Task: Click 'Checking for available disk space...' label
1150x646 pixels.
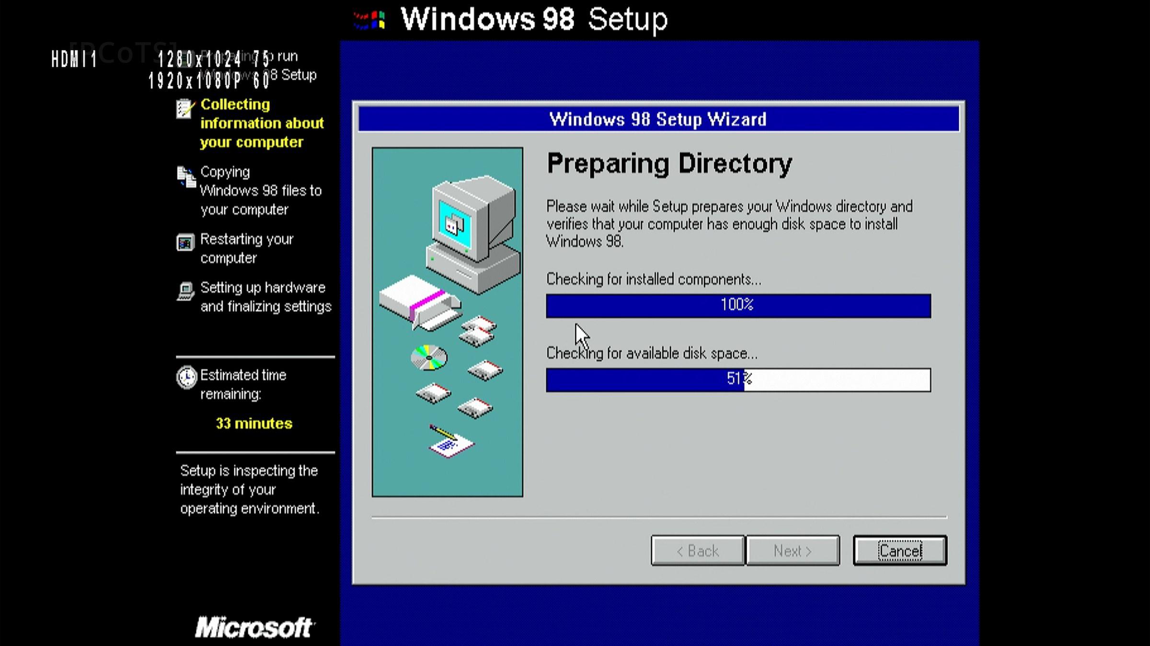Action: pyautogui.click(x=652, y=353)
